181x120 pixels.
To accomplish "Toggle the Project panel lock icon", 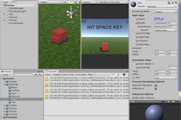I will pos(39,71).
